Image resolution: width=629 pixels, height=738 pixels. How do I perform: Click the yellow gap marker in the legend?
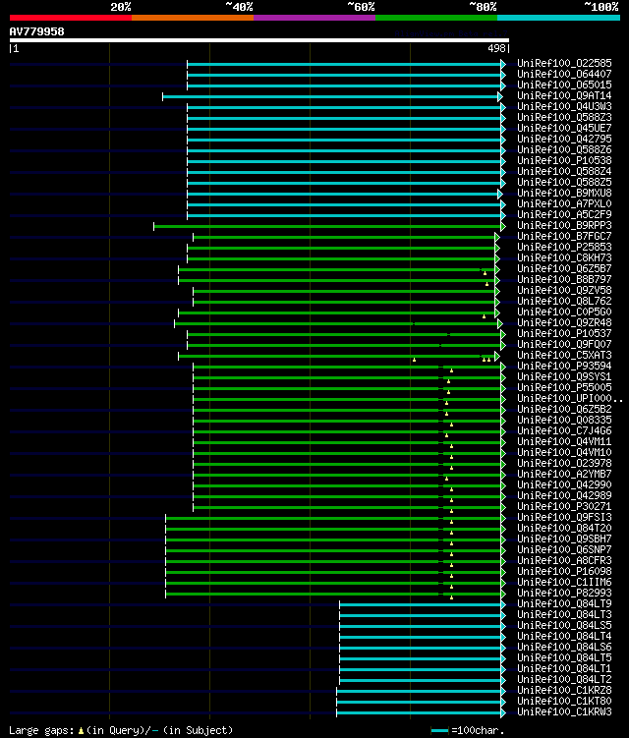(81, 730)
